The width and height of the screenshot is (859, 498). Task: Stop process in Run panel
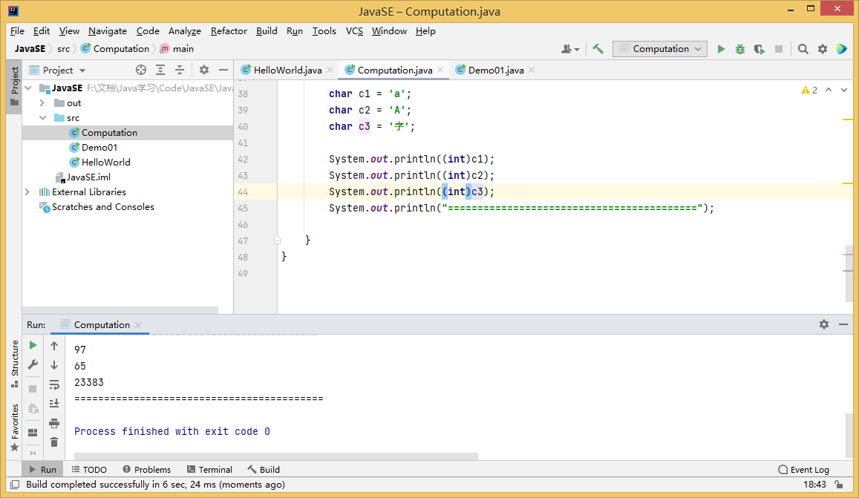pos(33,388)
